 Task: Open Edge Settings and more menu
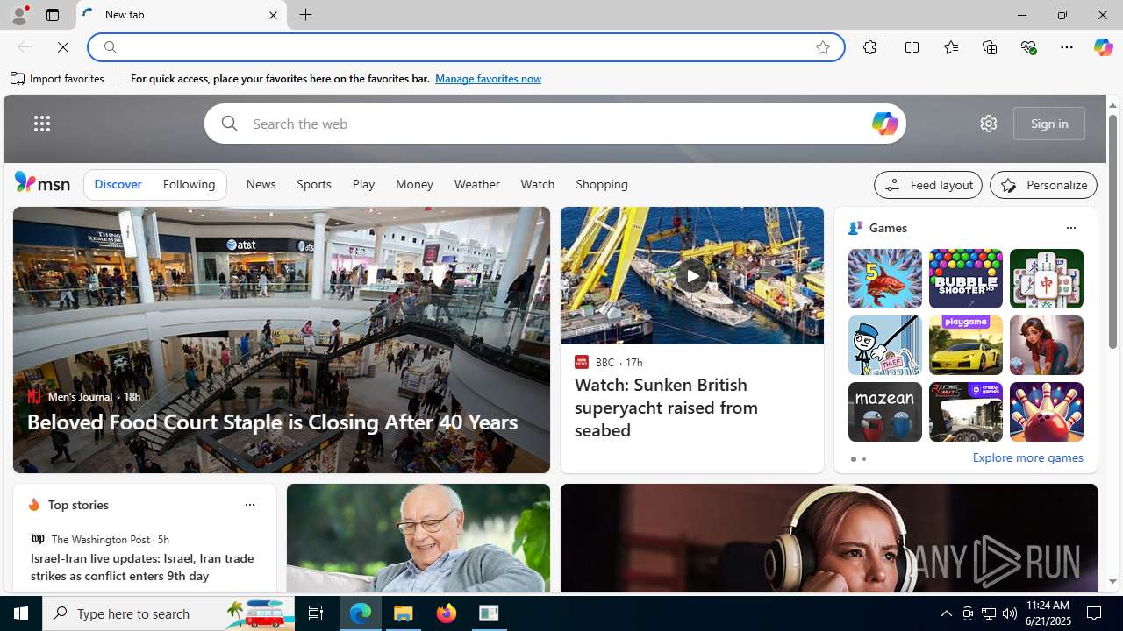[x=1067, y=47]
